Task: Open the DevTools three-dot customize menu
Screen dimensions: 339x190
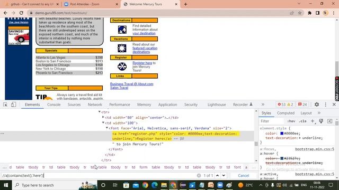Action: 326,104
